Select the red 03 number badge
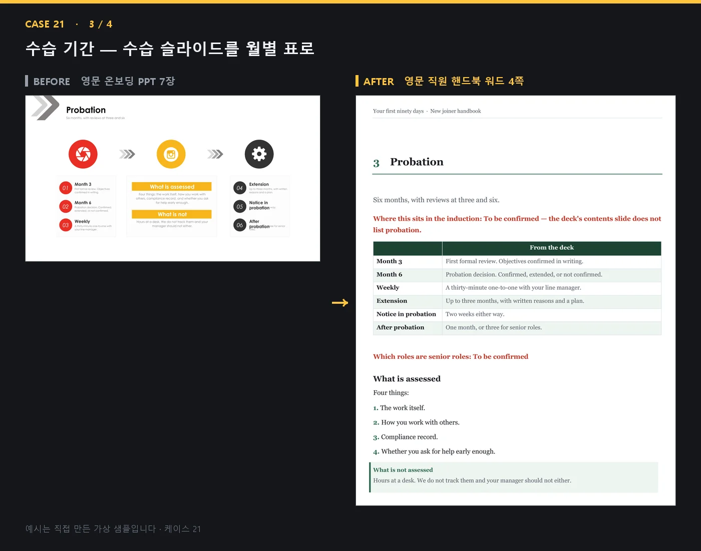The height and width of the screenshot is (551, 701). [x=66, y=225]
